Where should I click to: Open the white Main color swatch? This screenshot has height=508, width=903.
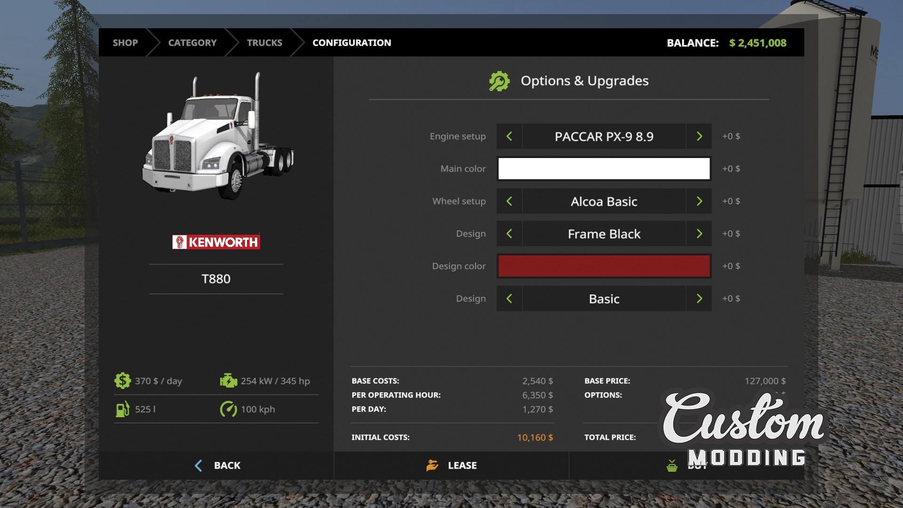[x=604, y=169]
